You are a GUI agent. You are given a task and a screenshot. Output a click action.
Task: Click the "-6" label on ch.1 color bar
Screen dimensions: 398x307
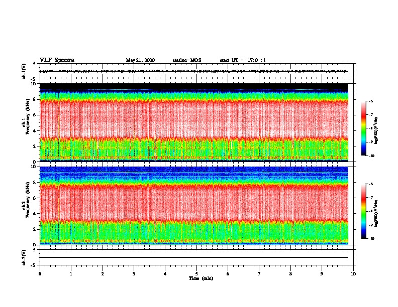[x=371, y=101]
